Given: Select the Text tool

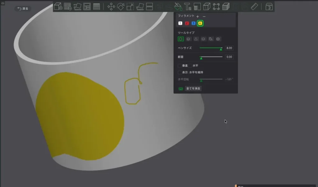Looking at the screenshot, I should click(x=188, y=7).
